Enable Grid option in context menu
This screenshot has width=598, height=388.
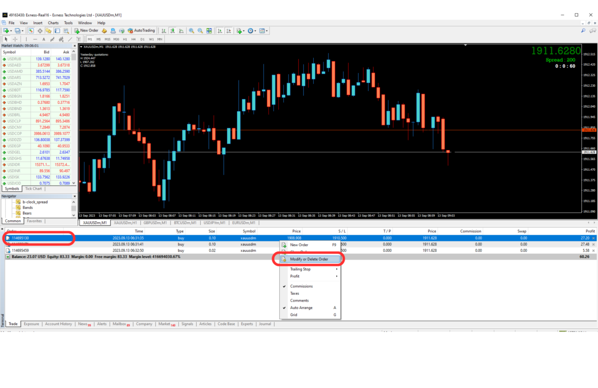point(310,315)
